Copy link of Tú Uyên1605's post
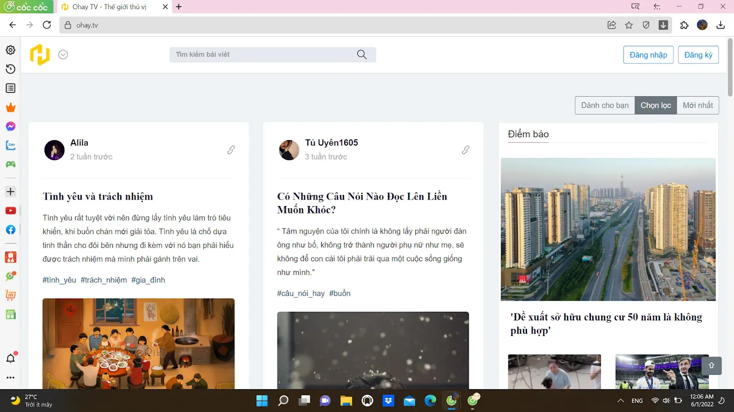Image resolution: width=734 pixels, height=412 pixels. (x=465, y=150)
